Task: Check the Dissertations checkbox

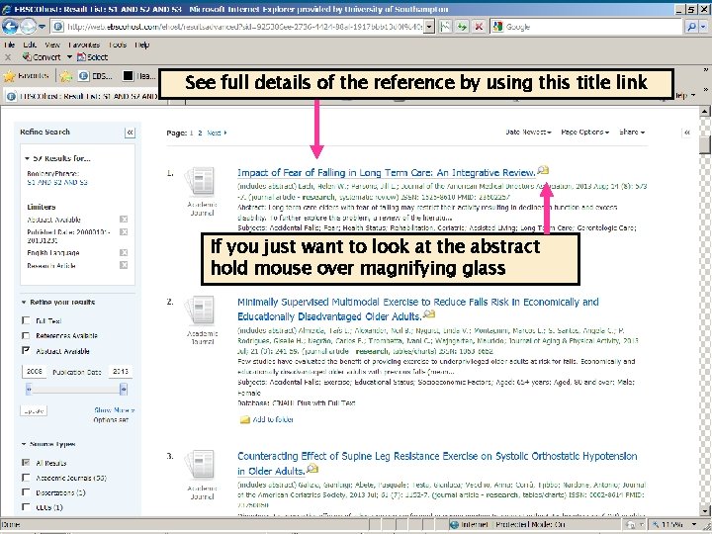Action: [x=26, y=492]
